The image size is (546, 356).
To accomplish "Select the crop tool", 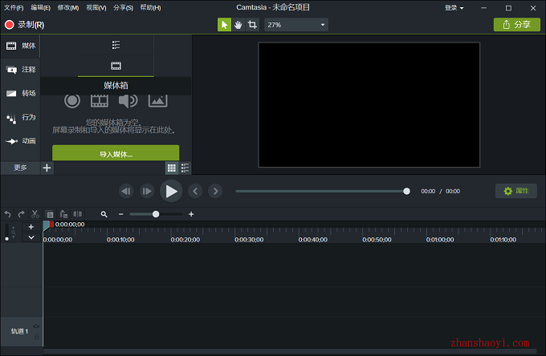I will coord(252,25).
